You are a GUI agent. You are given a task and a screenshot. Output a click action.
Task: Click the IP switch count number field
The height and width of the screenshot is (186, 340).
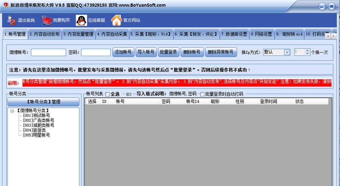(x=300, y=52)
